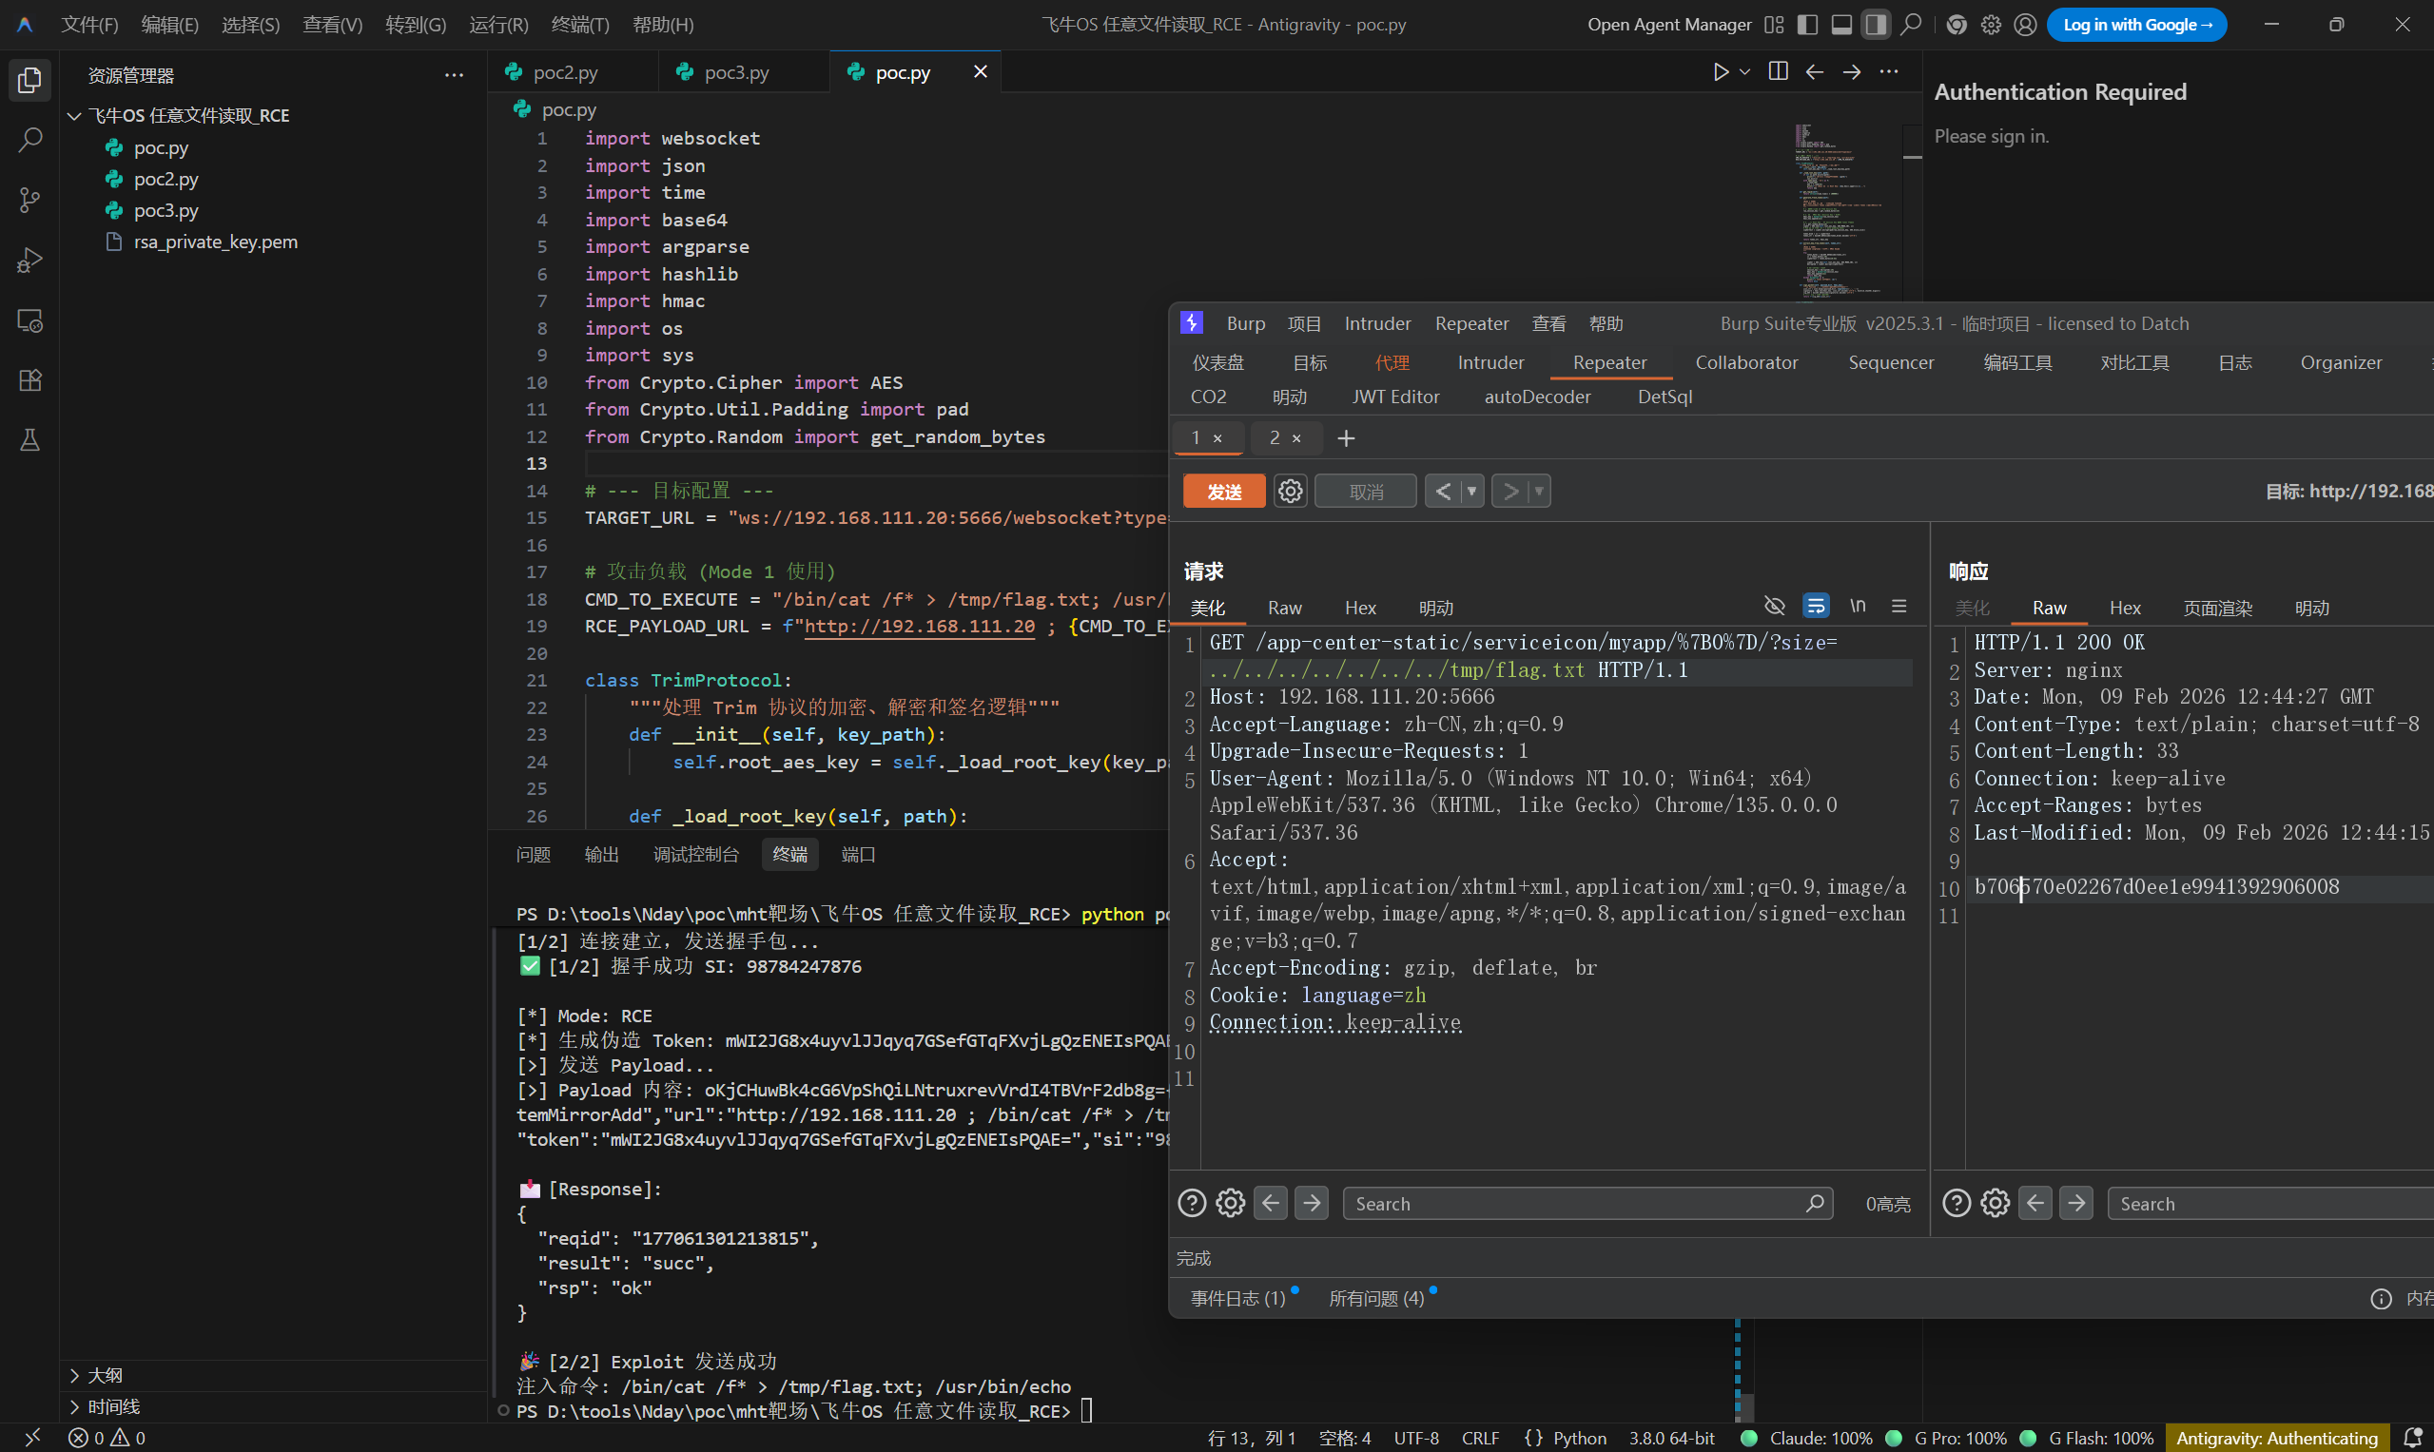The width and height of the screenshot is (2434, 1452).
Task: Toggle hidden characters eye icon in request
Action: [1773, 607]
